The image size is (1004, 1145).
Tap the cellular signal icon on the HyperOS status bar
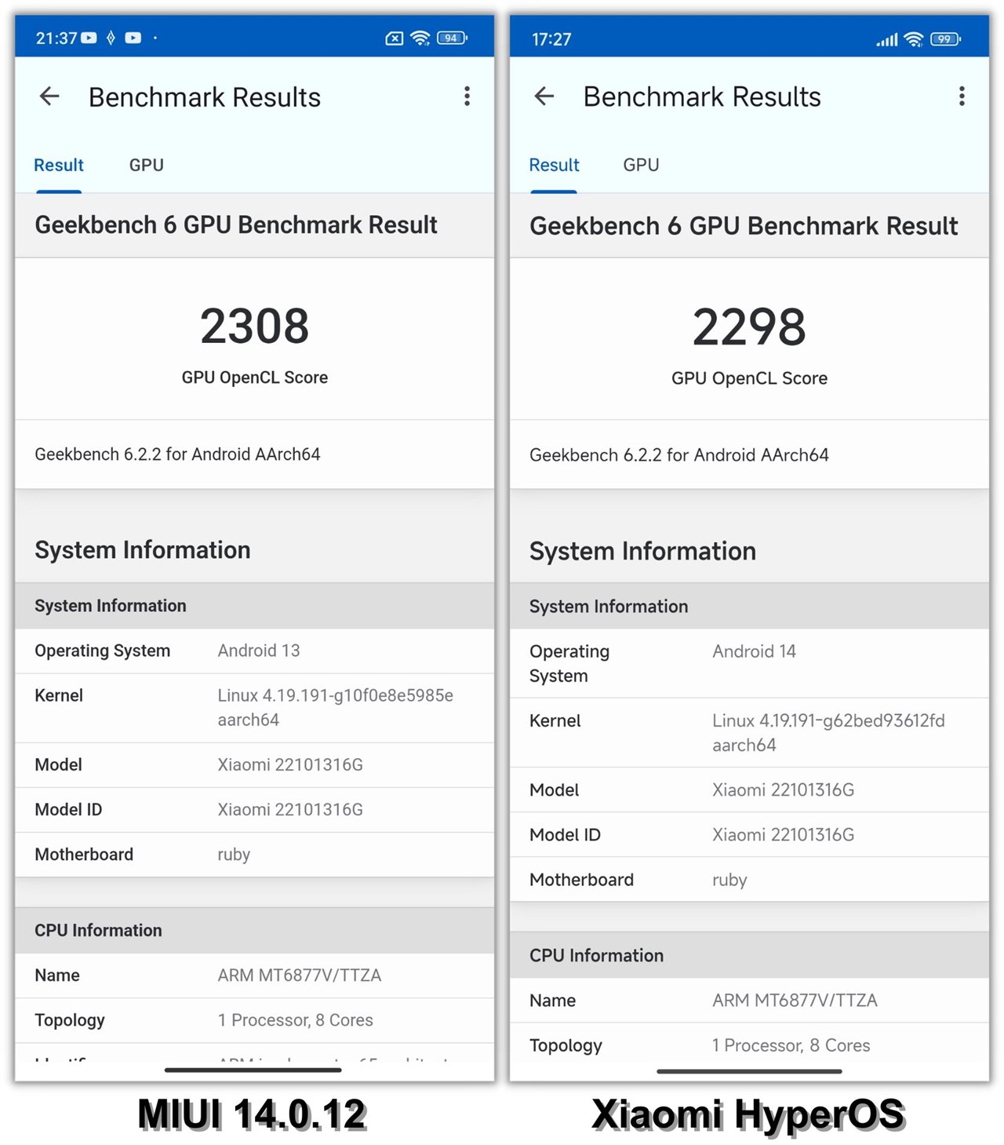886,38
